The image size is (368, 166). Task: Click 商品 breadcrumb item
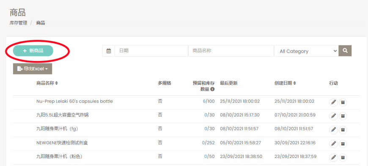(x=41, y=23)
